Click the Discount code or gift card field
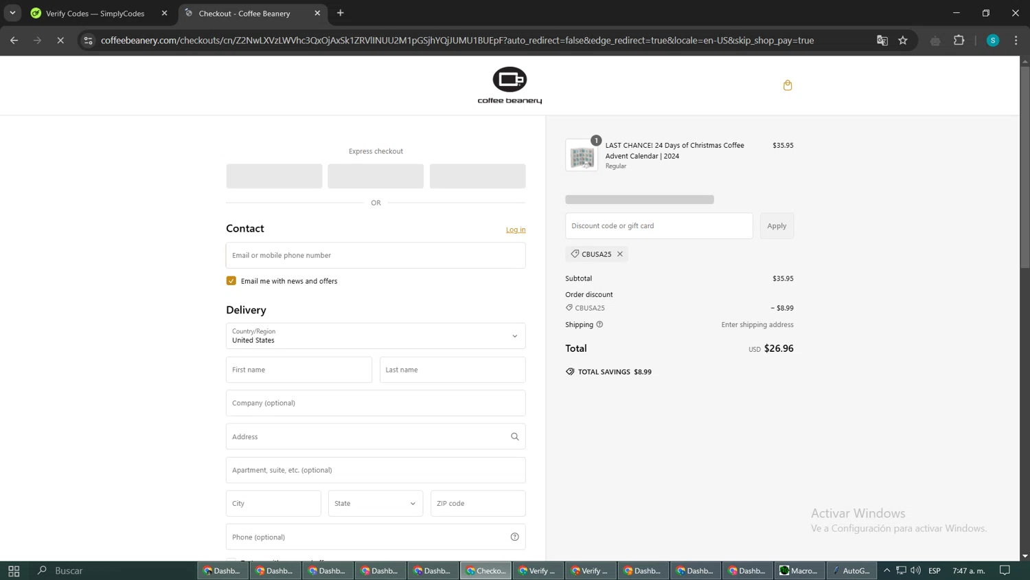The width and height of the screenshot is (1030, 580). tap(659, 226)
